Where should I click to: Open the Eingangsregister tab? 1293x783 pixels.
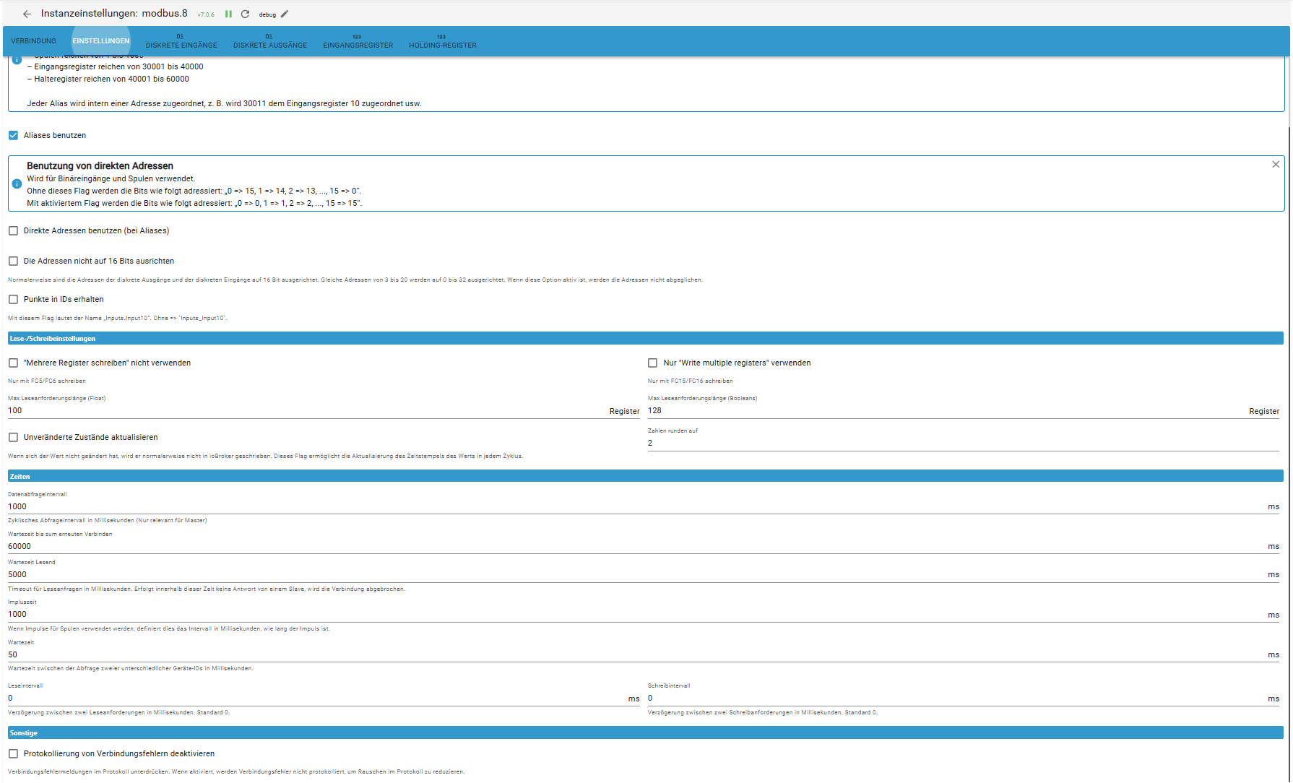pos(358,41)
